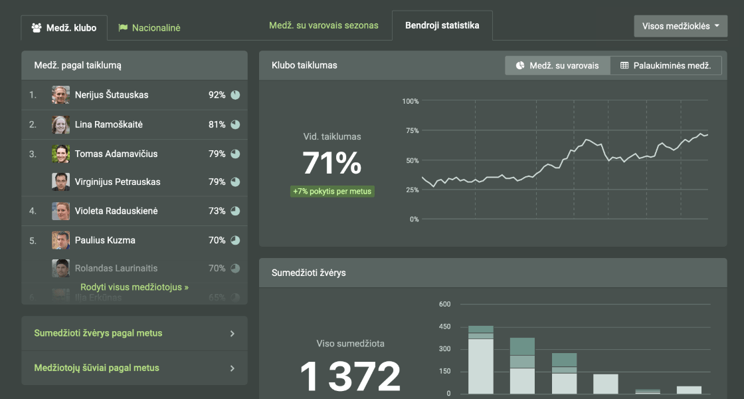Click the +7% pokytis per metus badge
The width and height of the screenshot is (744, 399).
click(332, 192)
